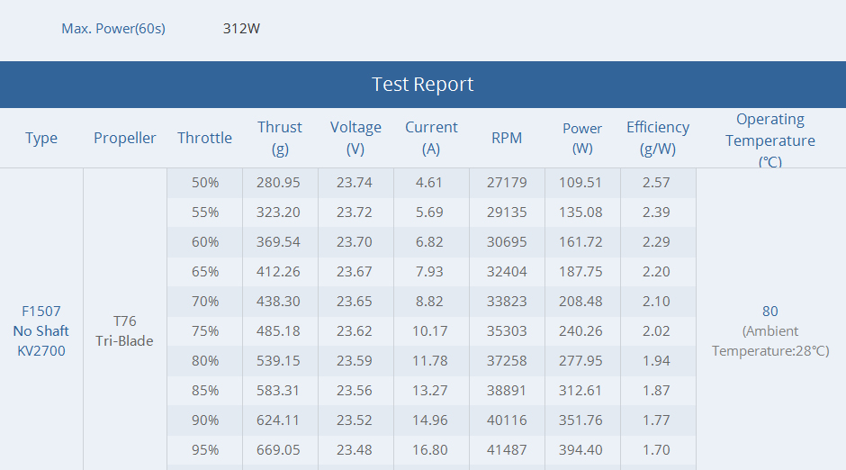The image size is (846, 470).
Task: Click the Throttle column header
Action: tap(204, 138)
